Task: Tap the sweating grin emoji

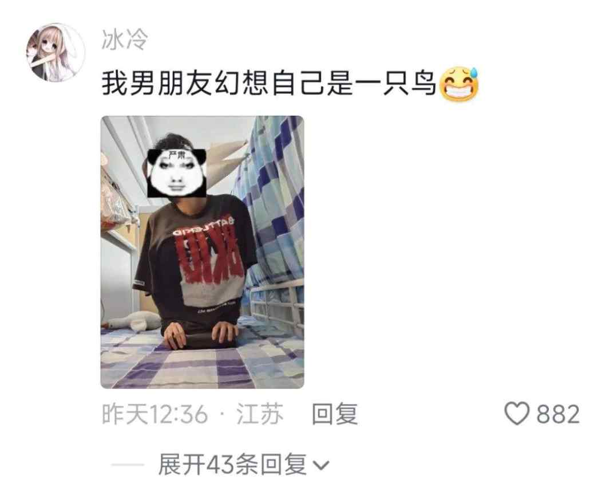Action: (459, 84)
